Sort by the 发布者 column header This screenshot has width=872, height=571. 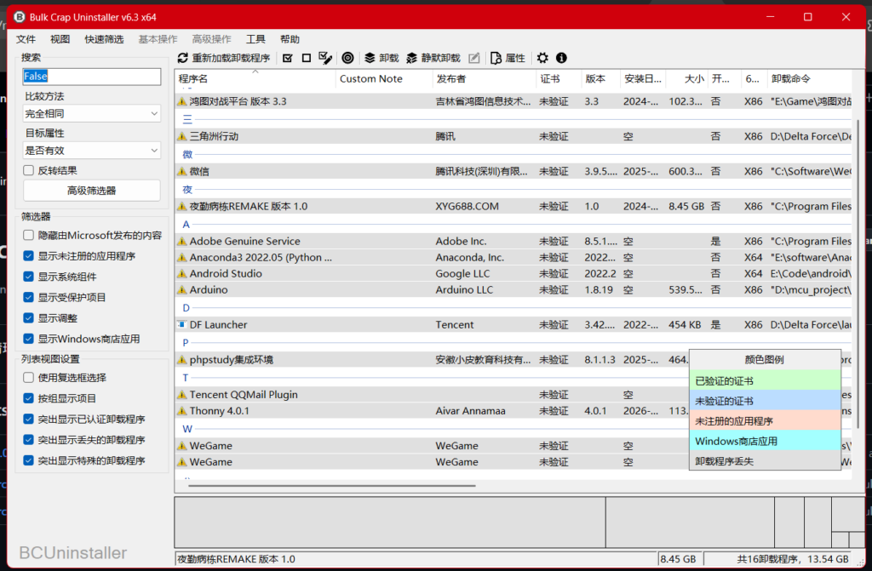point(484,79)
